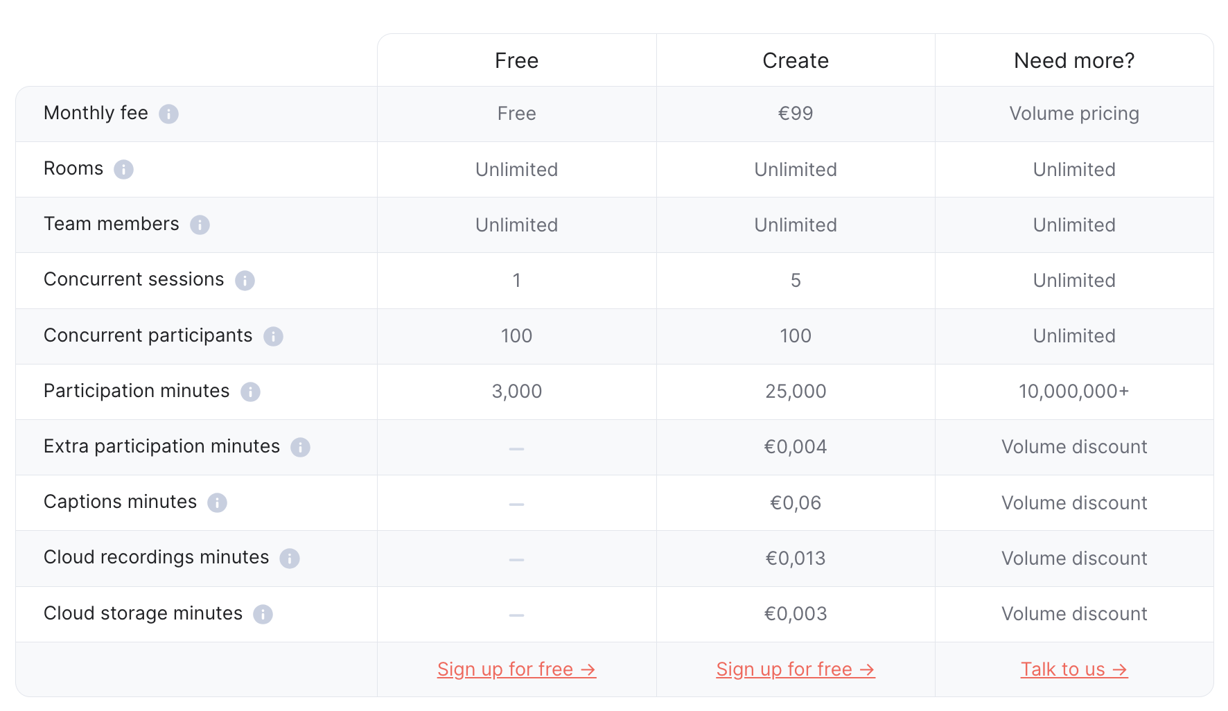Click the Cloud recordings minutes info icon
Viewport: 1228px width, 711px height.
(x=289, y=558)
